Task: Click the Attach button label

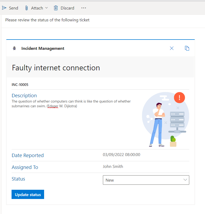Action: 37,8
